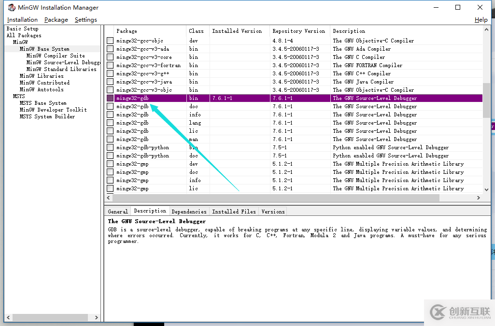Select checkbox for mingw32-gmp dev package
This screenshot has height=326, width=495.
(x=110, y=164)
